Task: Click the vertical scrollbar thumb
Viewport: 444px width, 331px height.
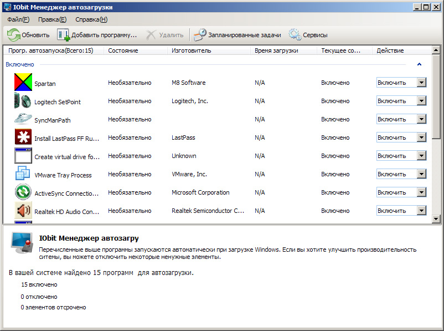Action: pos(436,97)
